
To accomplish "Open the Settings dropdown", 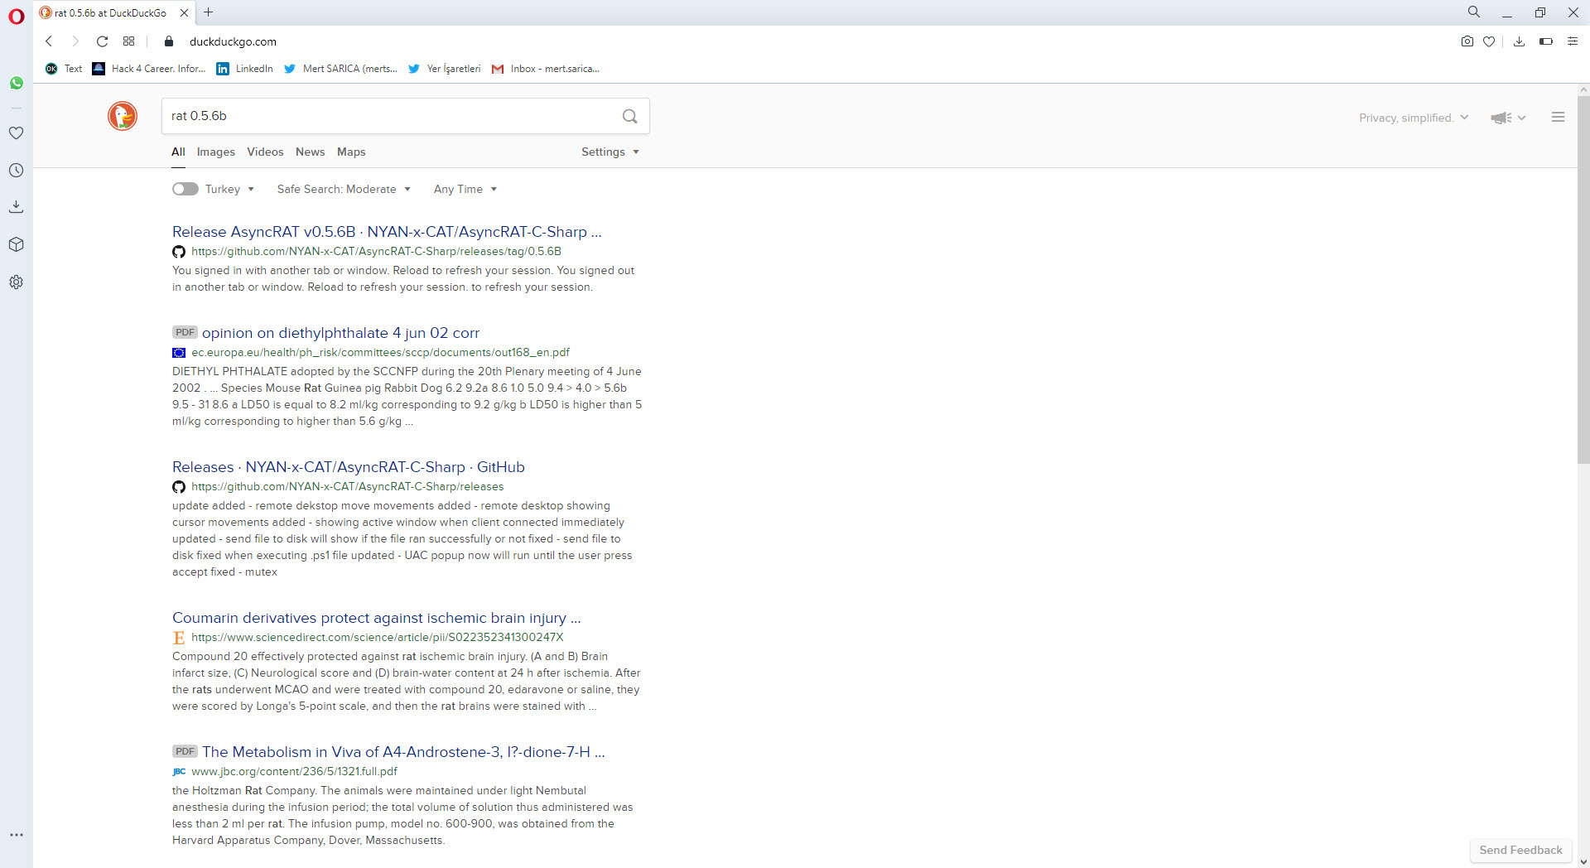I will pos(610,152).
